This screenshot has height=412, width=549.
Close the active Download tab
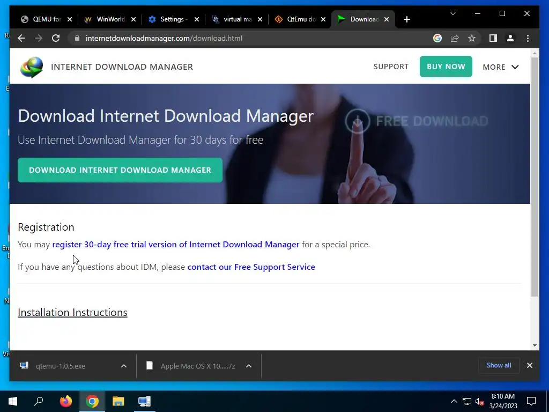[387, 19]
